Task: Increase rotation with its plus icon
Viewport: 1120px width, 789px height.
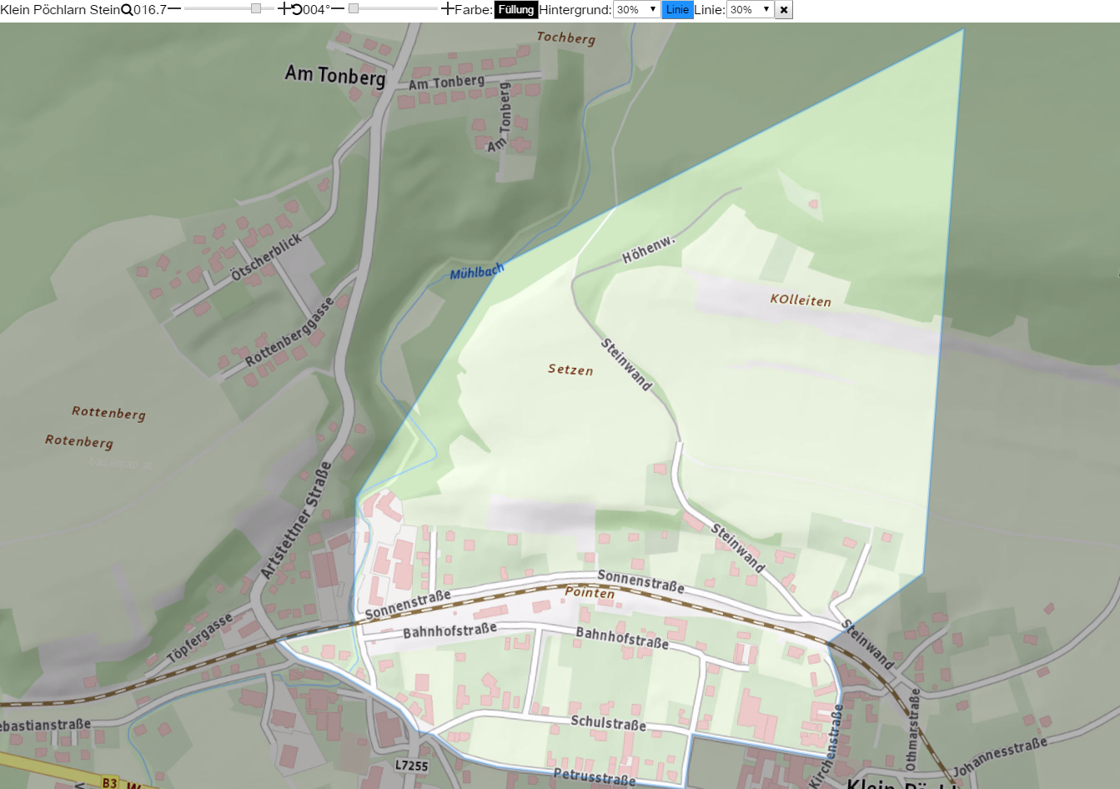Action: coord(448,9)
